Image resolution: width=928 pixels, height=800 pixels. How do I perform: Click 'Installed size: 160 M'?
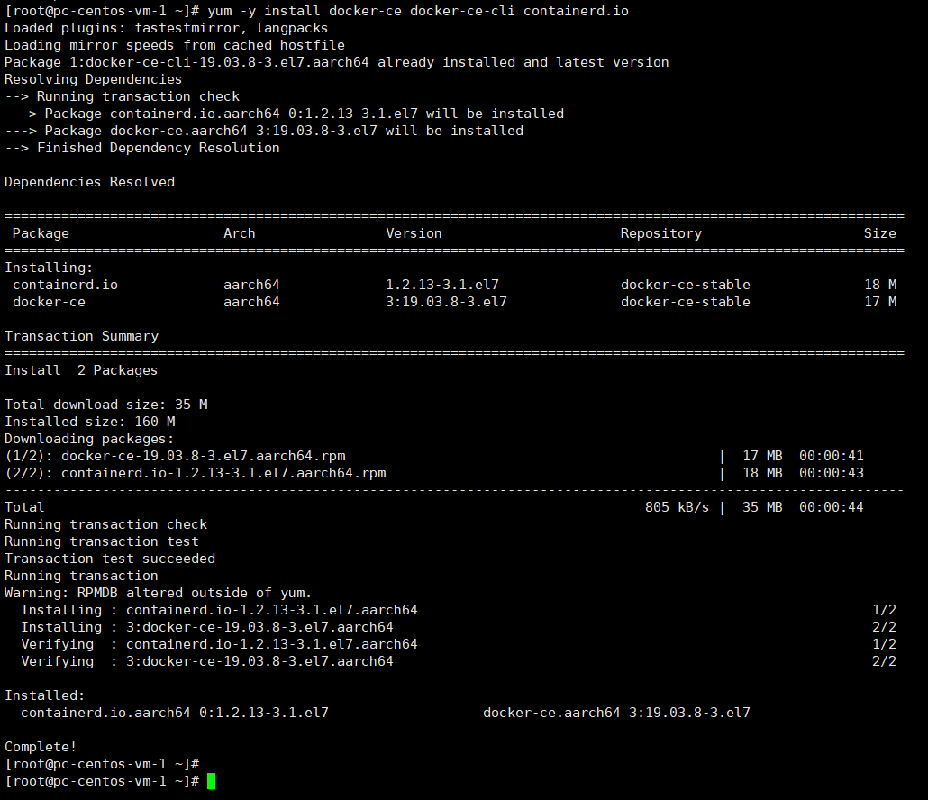pyautogui.click(x=90, y=423)
